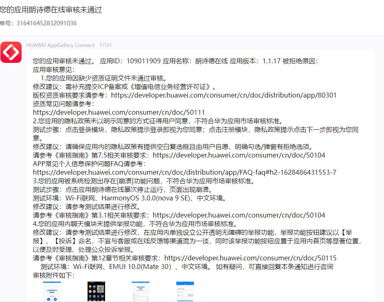Screen dimensions: 384x302
Task: Click the line 测试步骤：点击登录模块
Action: tap(196, 134)
